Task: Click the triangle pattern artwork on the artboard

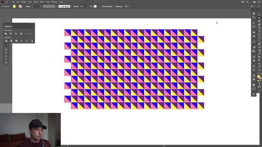Action: [x=134, y=69]
